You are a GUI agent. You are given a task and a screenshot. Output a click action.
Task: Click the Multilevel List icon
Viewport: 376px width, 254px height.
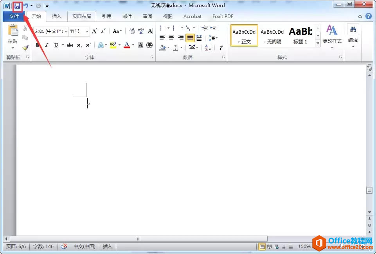tap(189, 28)
